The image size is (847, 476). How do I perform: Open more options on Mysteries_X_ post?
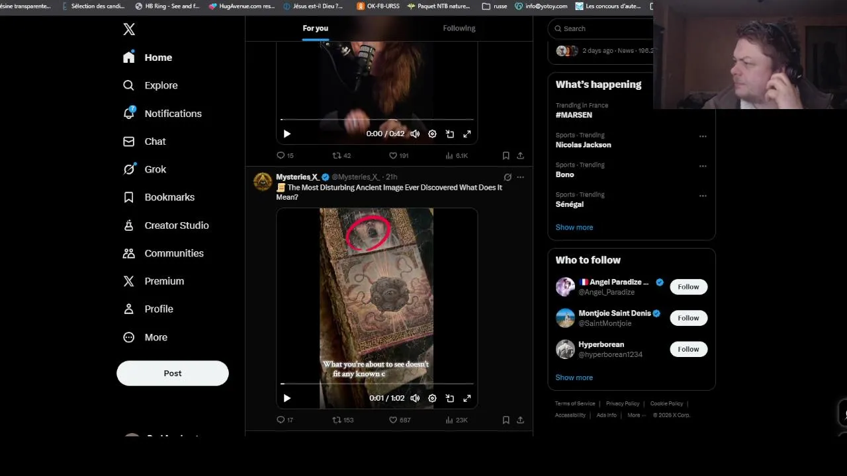(x=520, y=177)
